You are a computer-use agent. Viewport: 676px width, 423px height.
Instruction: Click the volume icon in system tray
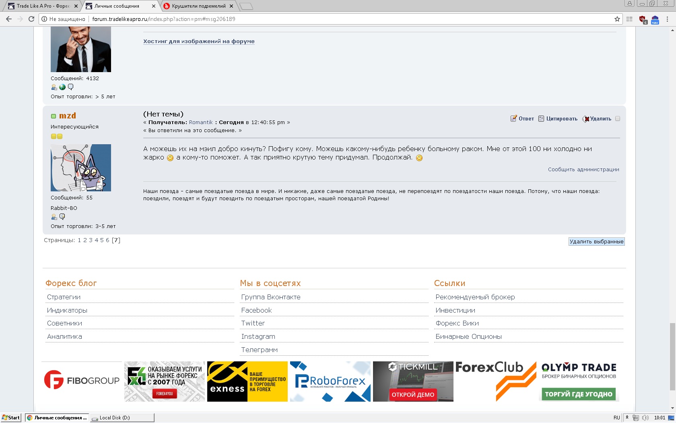click(645, 418)
